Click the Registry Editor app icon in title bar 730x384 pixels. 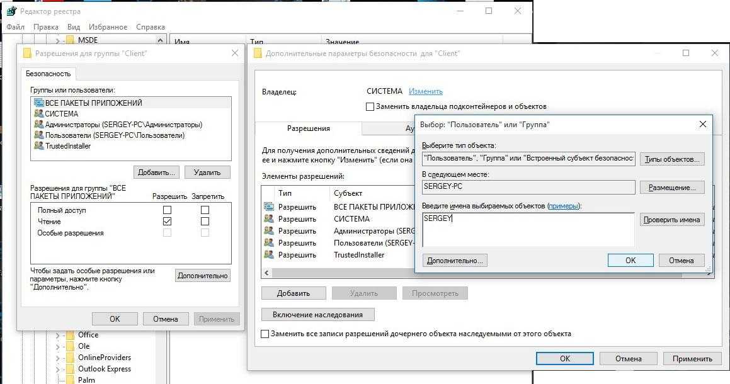[x=11, y=11]
